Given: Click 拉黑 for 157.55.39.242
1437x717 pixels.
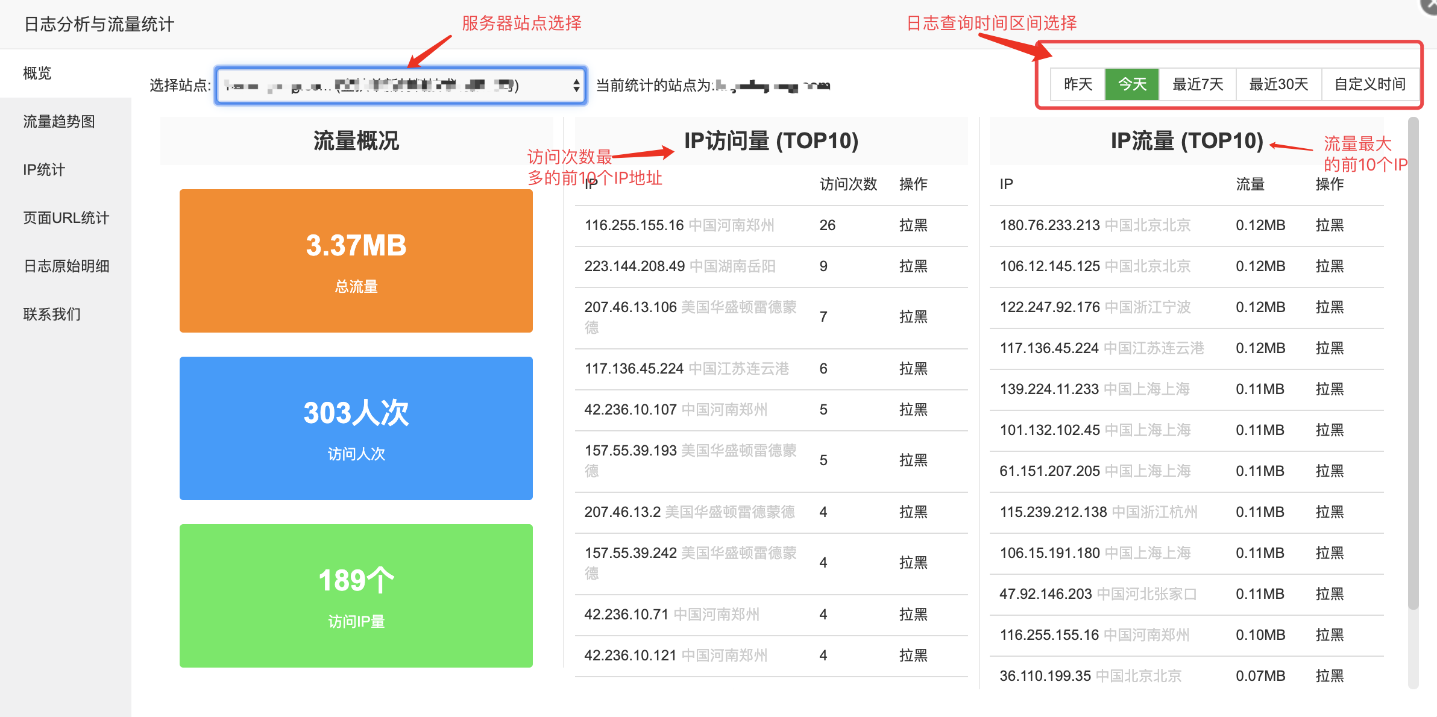Looking at the screenshot, I should (x=913, y=563).
